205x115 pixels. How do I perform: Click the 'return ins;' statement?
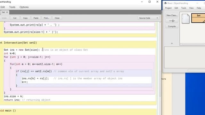tap(12, 100)
